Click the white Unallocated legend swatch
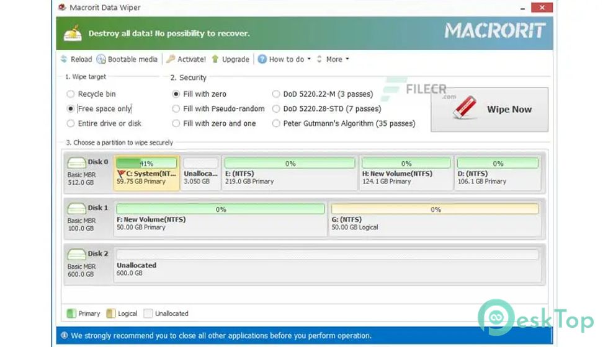Image resolution: width=608 pixels, height=347 pixels. pos(148,314)
